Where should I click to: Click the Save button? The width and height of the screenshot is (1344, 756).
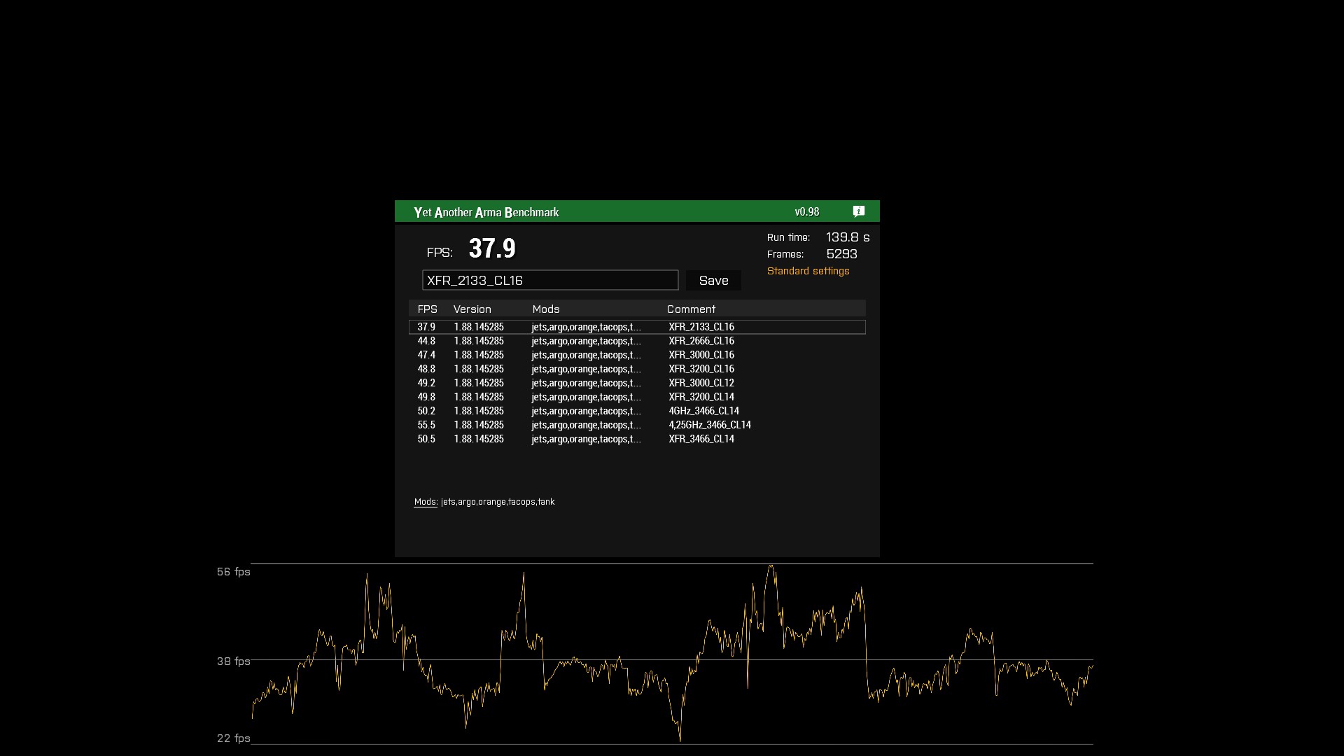tap(713, 281)
